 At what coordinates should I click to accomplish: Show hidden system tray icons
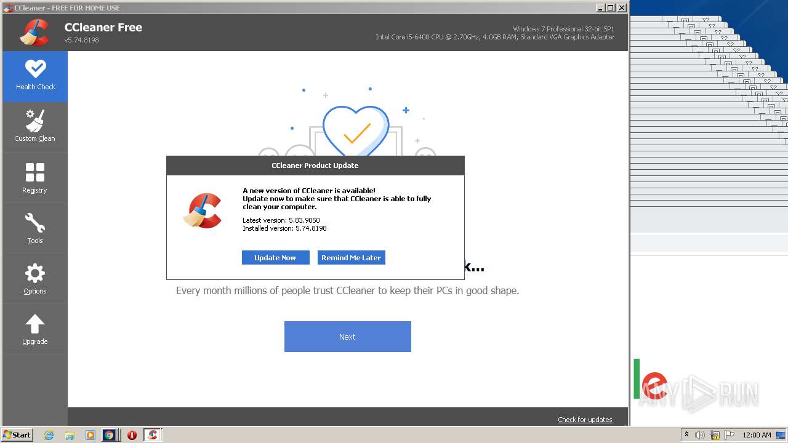tap(686, 435)
